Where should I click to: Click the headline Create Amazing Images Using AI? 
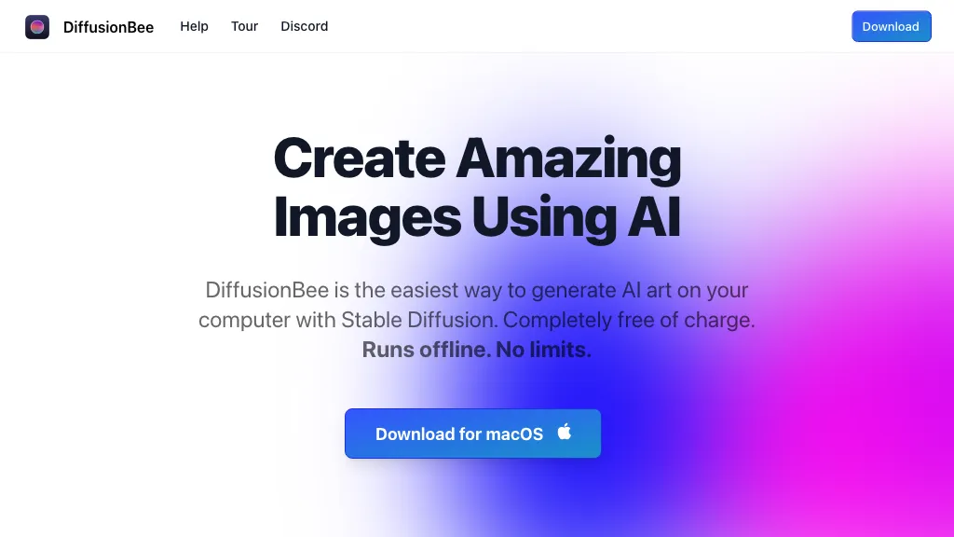[x=476, y=186]
